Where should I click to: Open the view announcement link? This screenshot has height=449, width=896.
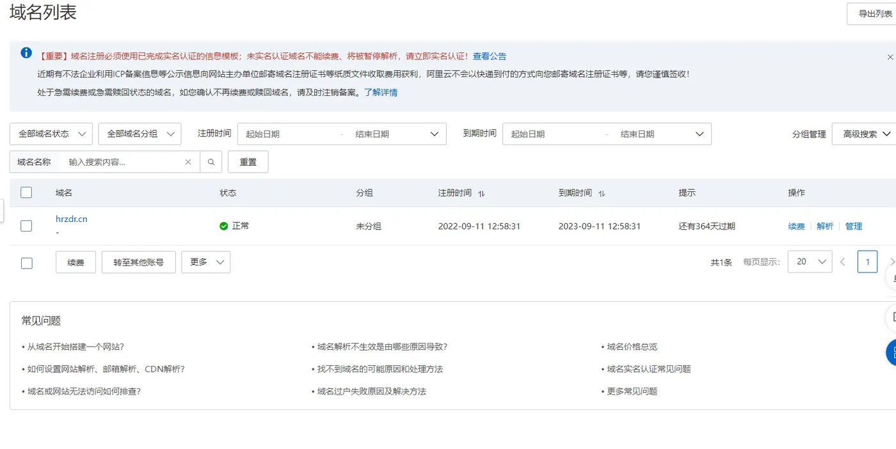[490, 56]
